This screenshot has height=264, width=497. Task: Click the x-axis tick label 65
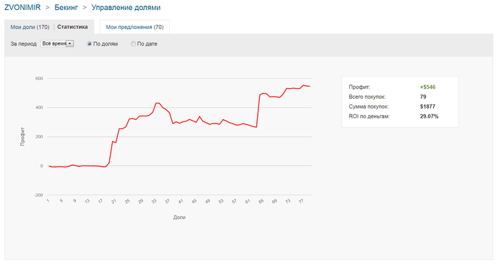[x=261, y=201]
